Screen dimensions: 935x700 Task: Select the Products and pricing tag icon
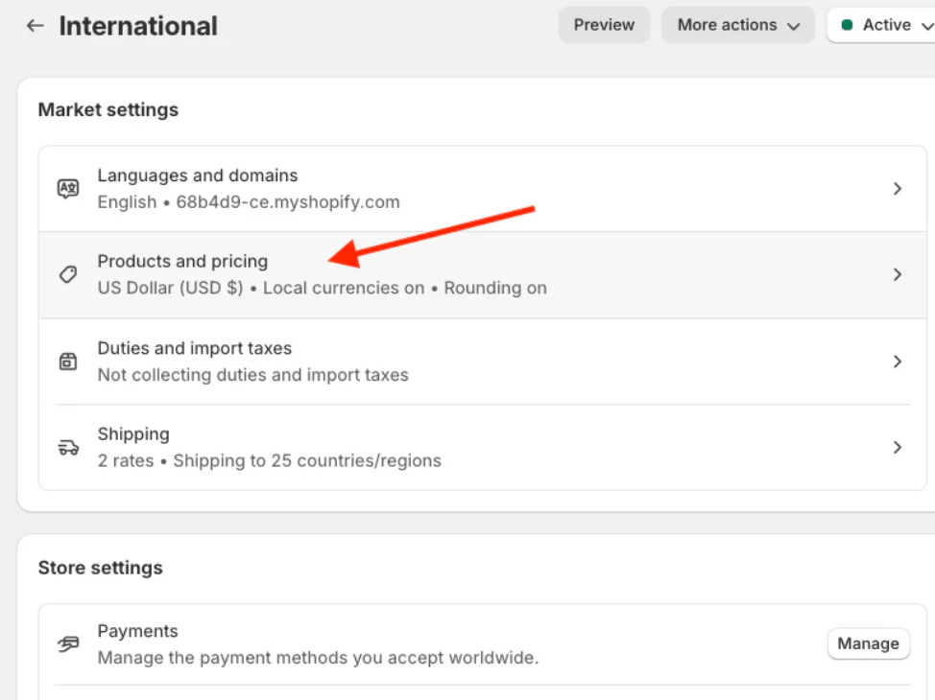pos(67,274)
